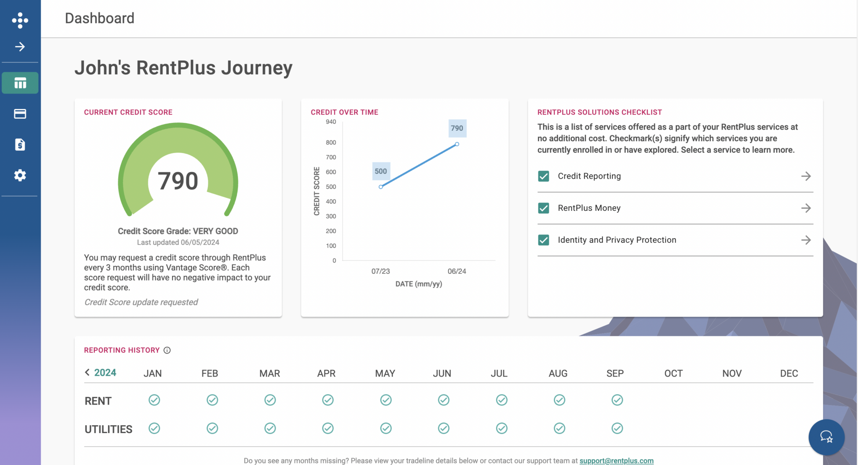The image size is (858, 465).
Task: Open Credit Reporting details arrow
Action: pos(806,176)
